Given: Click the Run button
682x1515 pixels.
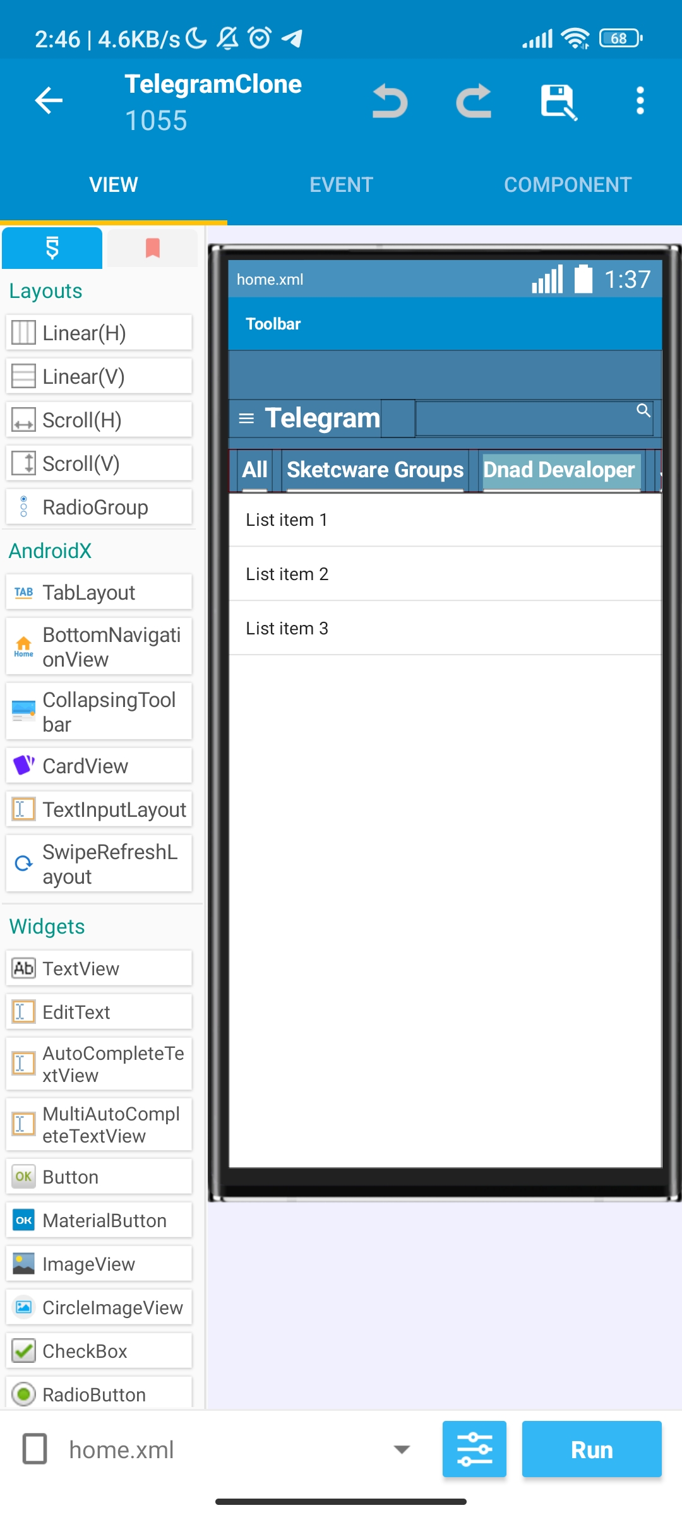Looking at the screenshot, I should (592, 1449).
